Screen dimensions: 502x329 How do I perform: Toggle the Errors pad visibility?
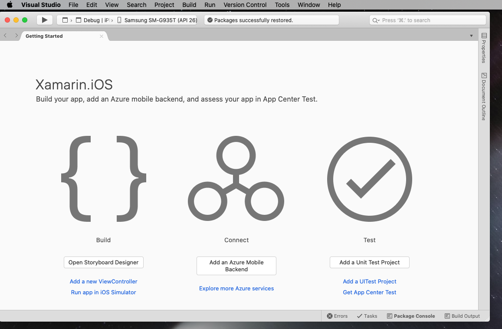(x=337, y=316)
